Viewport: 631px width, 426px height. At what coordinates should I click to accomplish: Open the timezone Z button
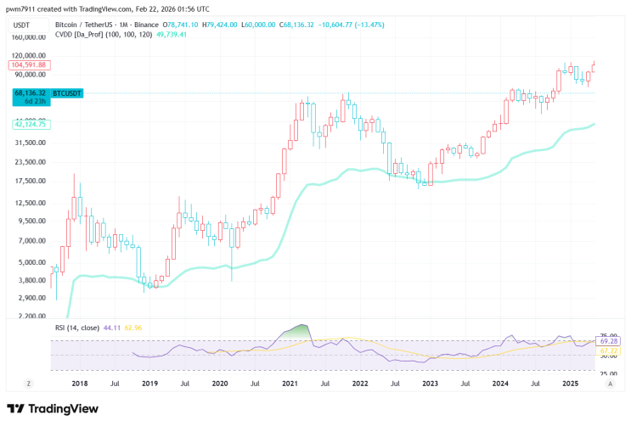click(29, 384)
